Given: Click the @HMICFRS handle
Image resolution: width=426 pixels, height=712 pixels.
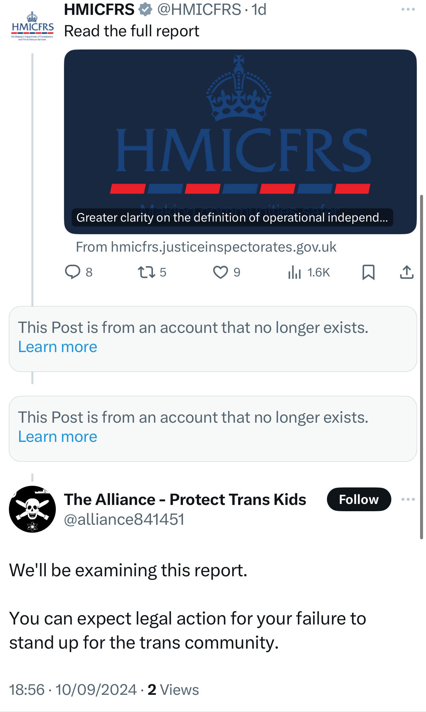Looking at the screenshot, I should [199, 9].
